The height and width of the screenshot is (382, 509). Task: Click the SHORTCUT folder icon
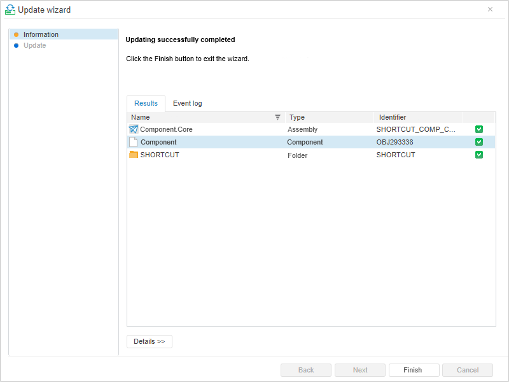point(134,155)
